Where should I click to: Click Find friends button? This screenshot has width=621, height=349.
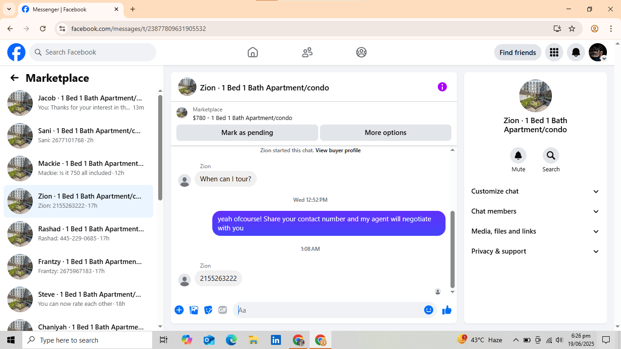[x=518, y=52]
